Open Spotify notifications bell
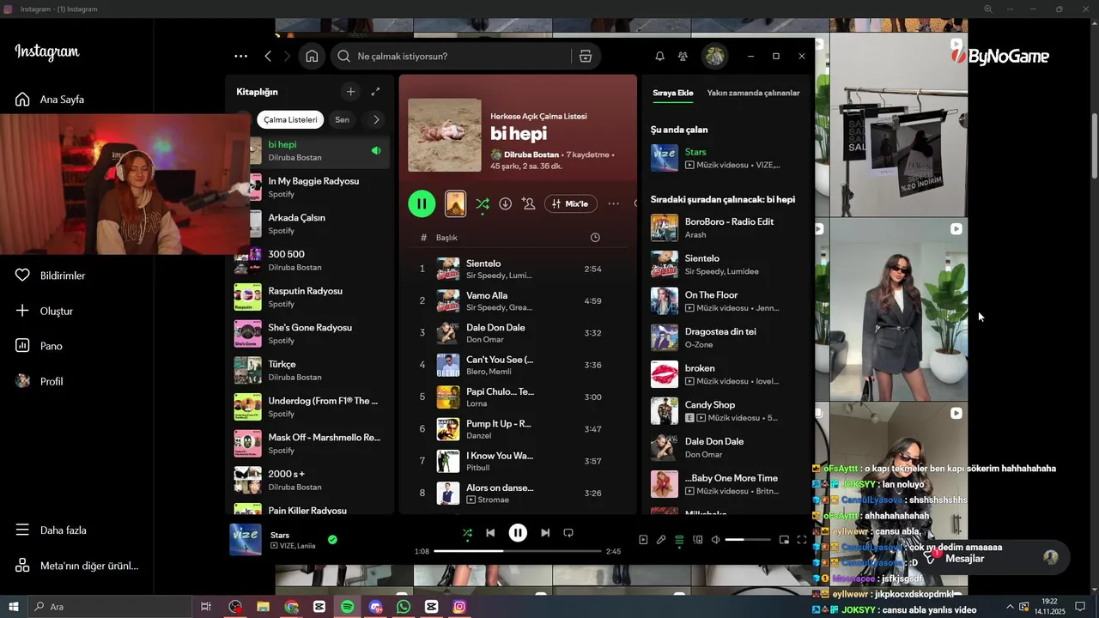The image size is (1099, 618). (x=659, y=56)
